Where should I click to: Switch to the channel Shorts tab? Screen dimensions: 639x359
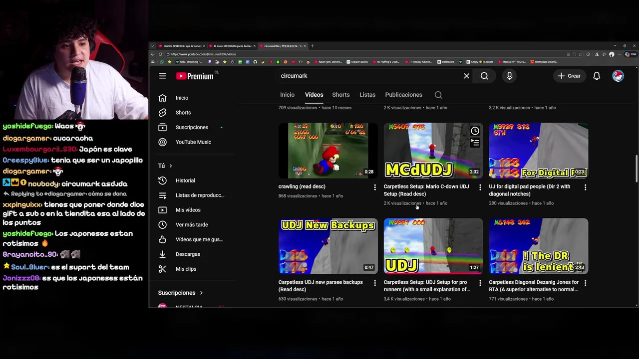pos(341,95)
